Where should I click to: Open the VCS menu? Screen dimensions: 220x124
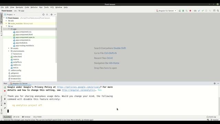pyautogui.click(x=52, y=7)
